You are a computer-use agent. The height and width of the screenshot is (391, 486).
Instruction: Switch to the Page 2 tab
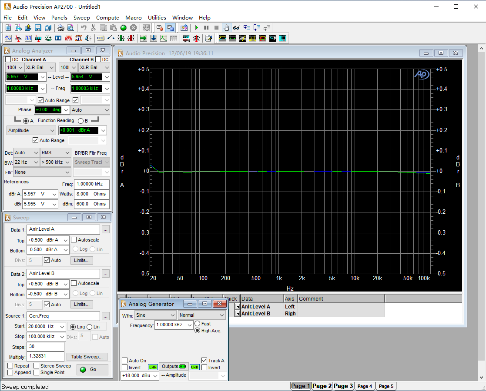[x=322, y=386]
